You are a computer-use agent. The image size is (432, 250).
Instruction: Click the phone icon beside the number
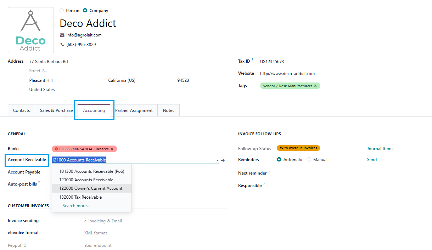(x=62, y=45)
